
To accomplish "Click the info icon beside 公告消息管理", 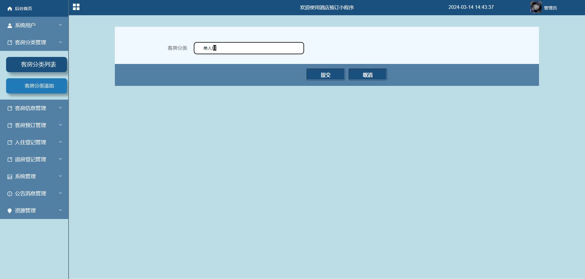I will (x=10, y=194).
